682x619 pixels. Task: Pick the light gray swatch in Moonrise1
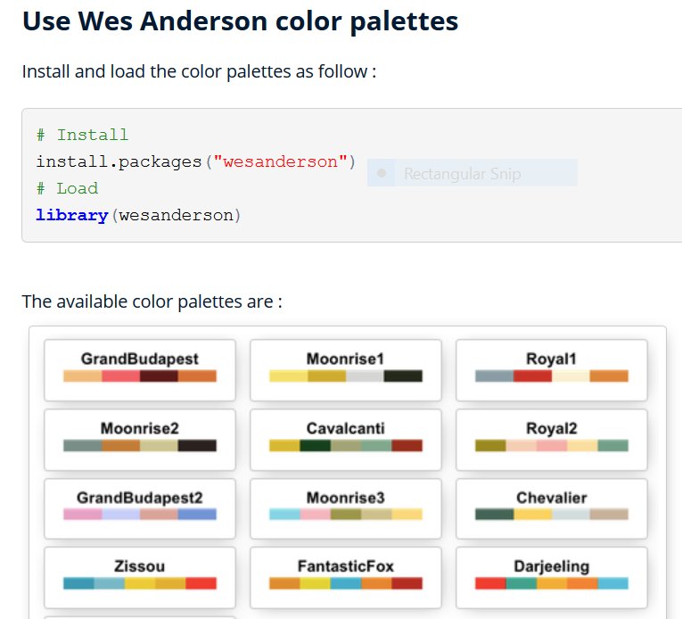(x=365, y=376)
